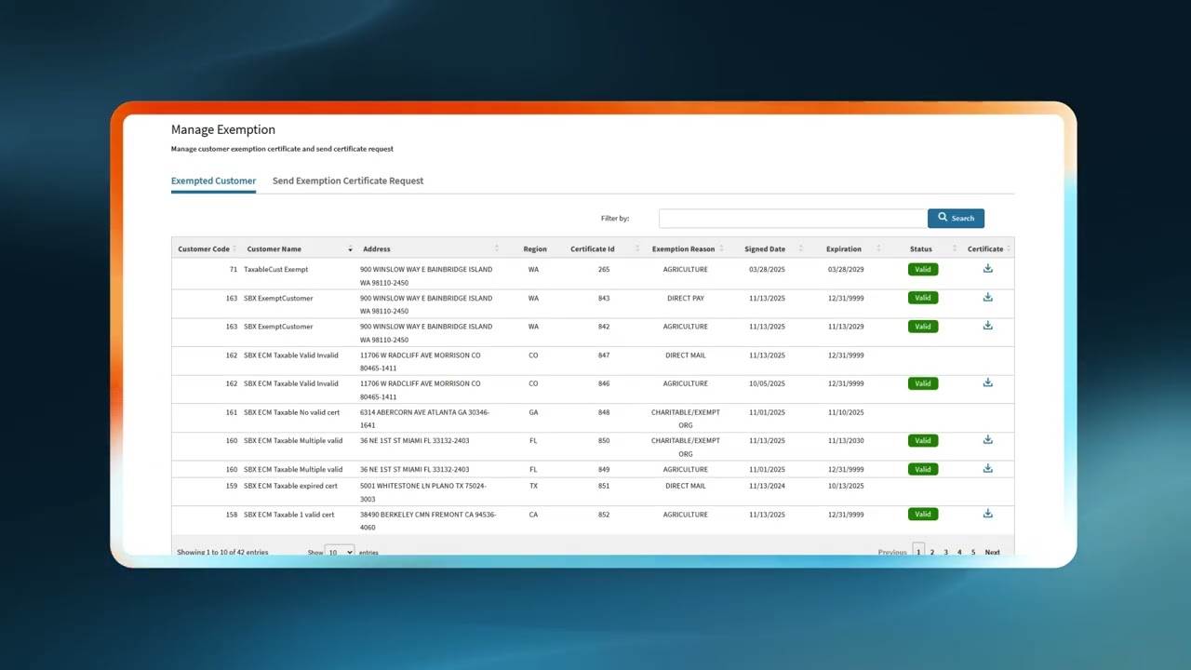Click Region column header

pos(535,248)
